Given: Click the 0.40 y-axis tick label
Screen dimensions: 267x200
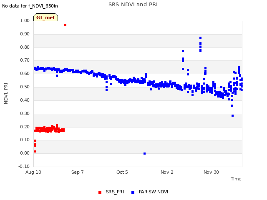Looking at the screenshot, I should (25, 100).
